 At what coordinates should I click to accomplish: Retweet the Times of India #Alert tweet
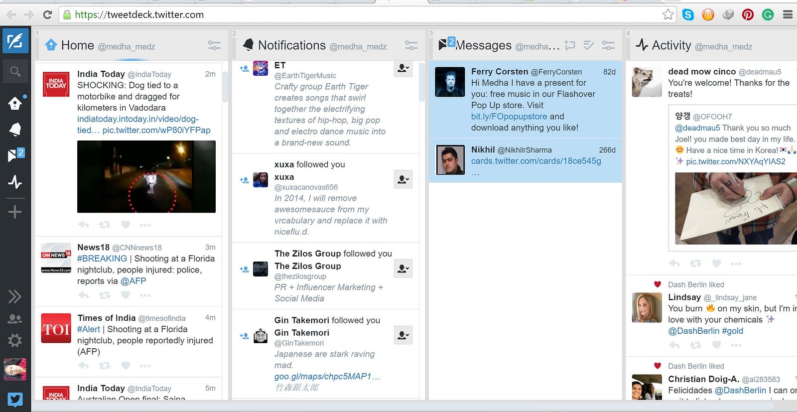(x=105, y=366)
